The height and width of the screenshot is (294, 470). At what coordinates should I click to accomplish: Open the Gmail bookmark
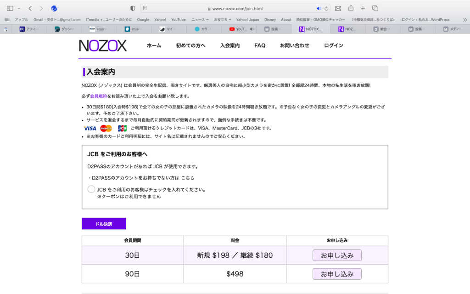(x=57, y=19)
